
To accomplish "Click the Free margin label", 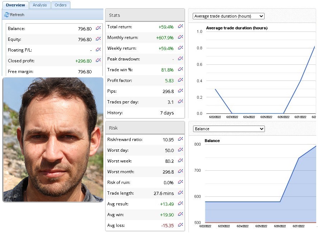I will click(x=21, y=72).
